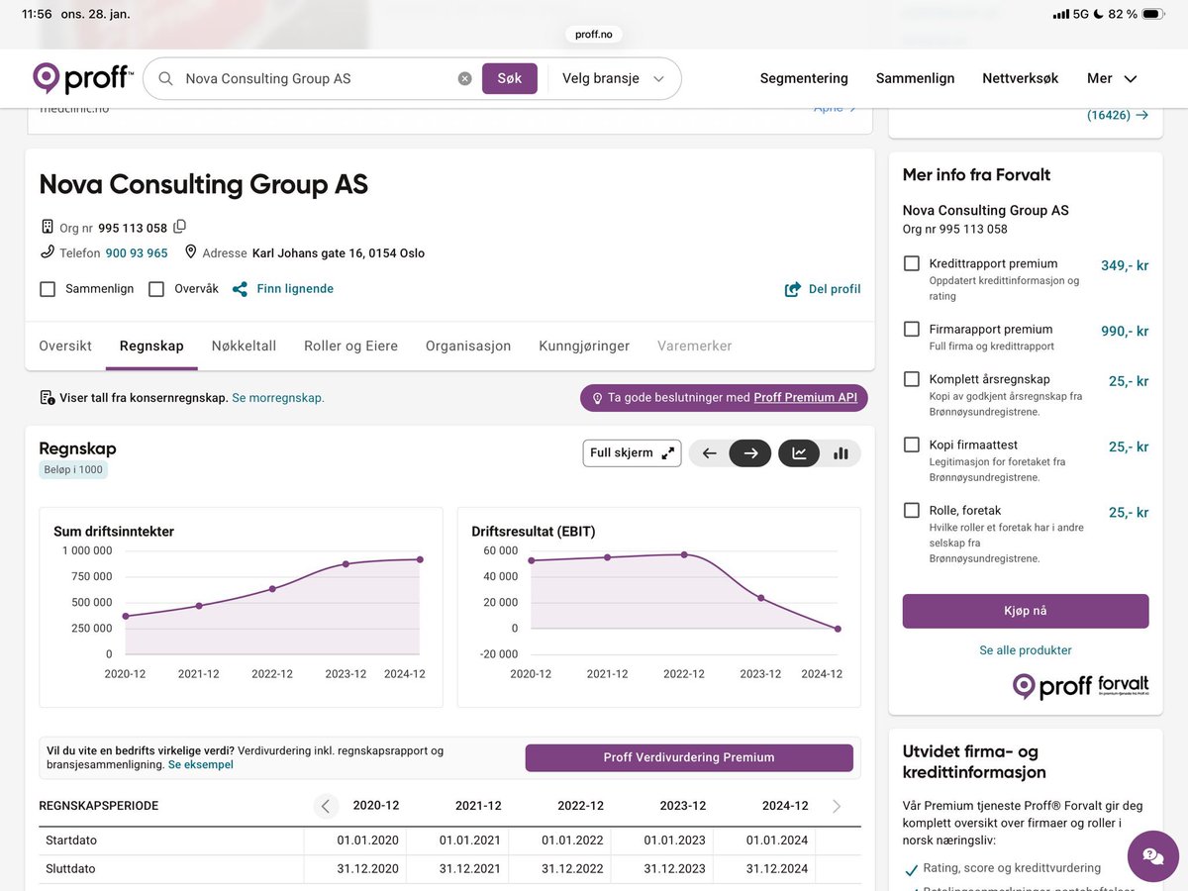Click Proff Verdivurdering Premium button
The width and height of the screenshot is (1188, 891).
click(x=689, y=757)
